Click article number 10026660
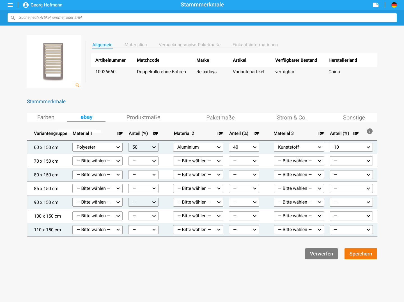This screenshot has width=404, height=302. 105,72
